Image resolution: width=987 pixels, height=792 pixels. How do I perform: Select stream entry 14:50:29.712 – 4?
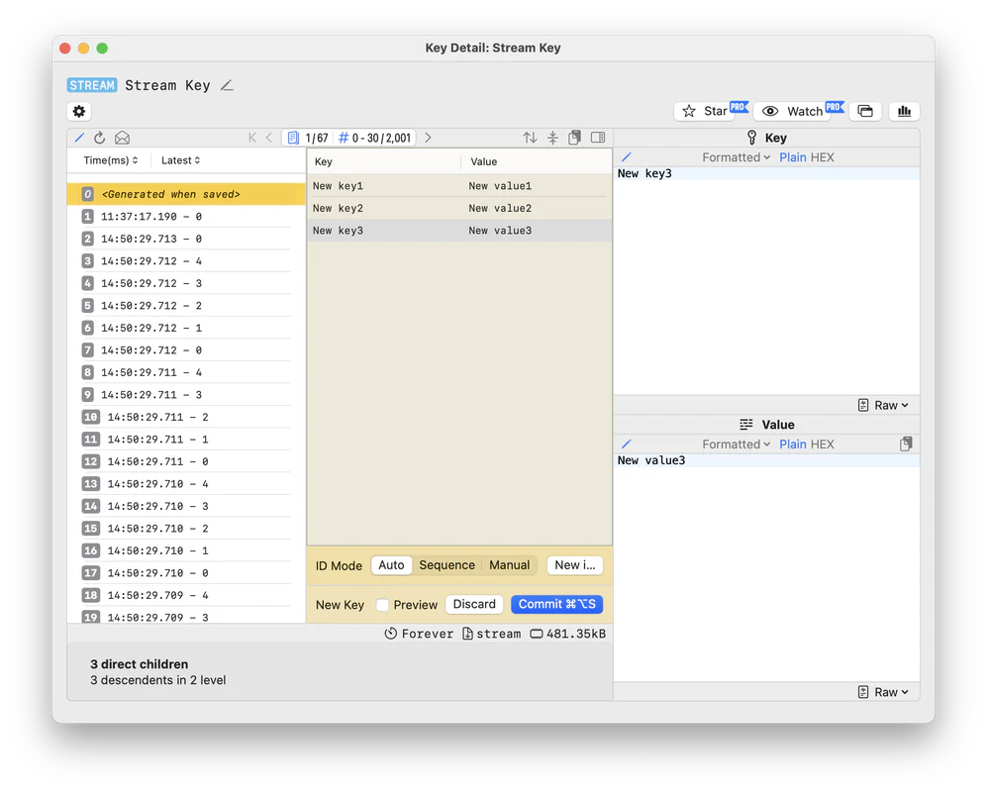pos(151,261)
